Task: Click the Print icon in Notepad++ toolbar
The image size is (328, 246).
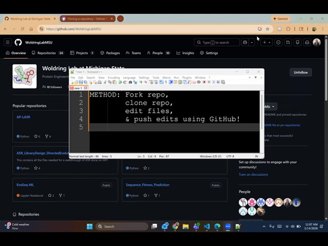Action: pyautogui.click(x=99, y=82)
